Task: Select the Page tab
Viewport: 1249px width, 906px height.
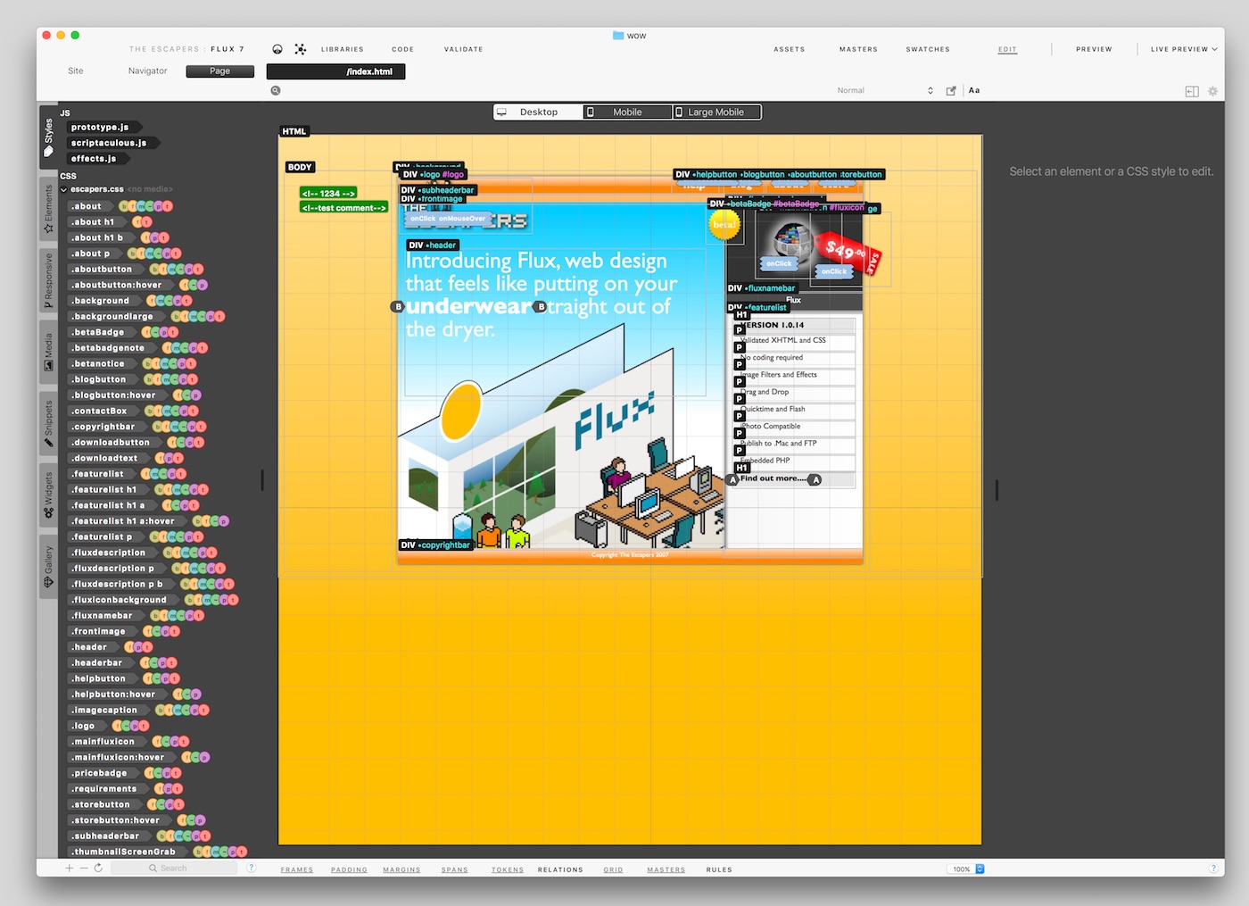Action: pos(220,71)
